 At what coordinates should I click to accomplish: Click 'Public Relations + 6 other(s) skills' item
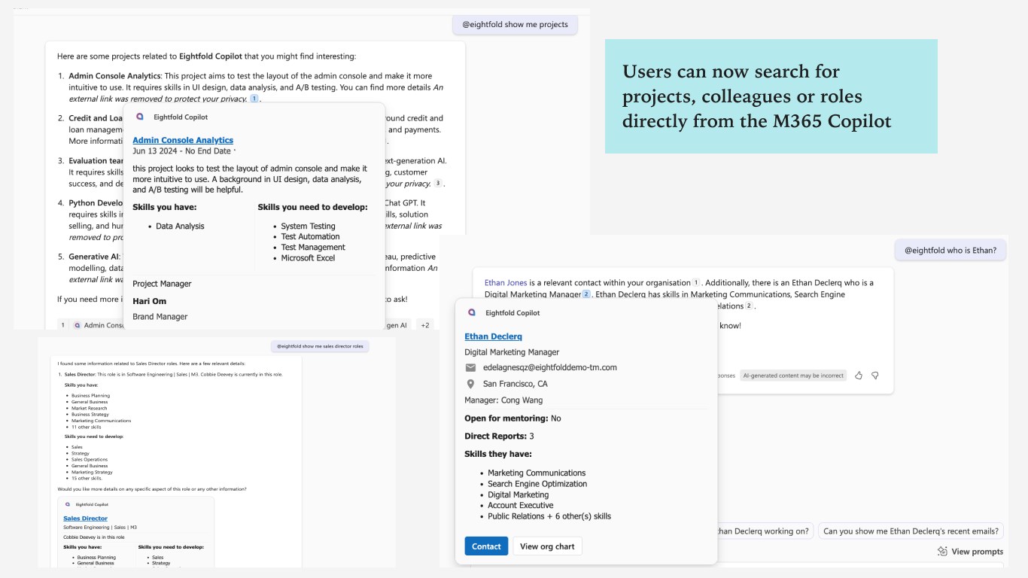click(x=549, y=516)
